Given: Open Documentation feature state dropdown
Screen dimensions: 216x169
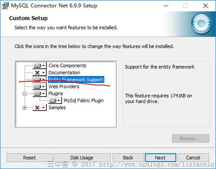Looking at the screenshot, I should coord(40,72).
